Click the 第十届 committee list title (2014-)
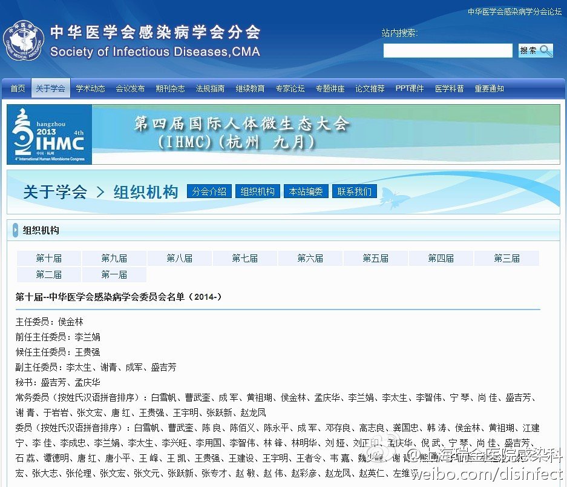 coord(119,297)
